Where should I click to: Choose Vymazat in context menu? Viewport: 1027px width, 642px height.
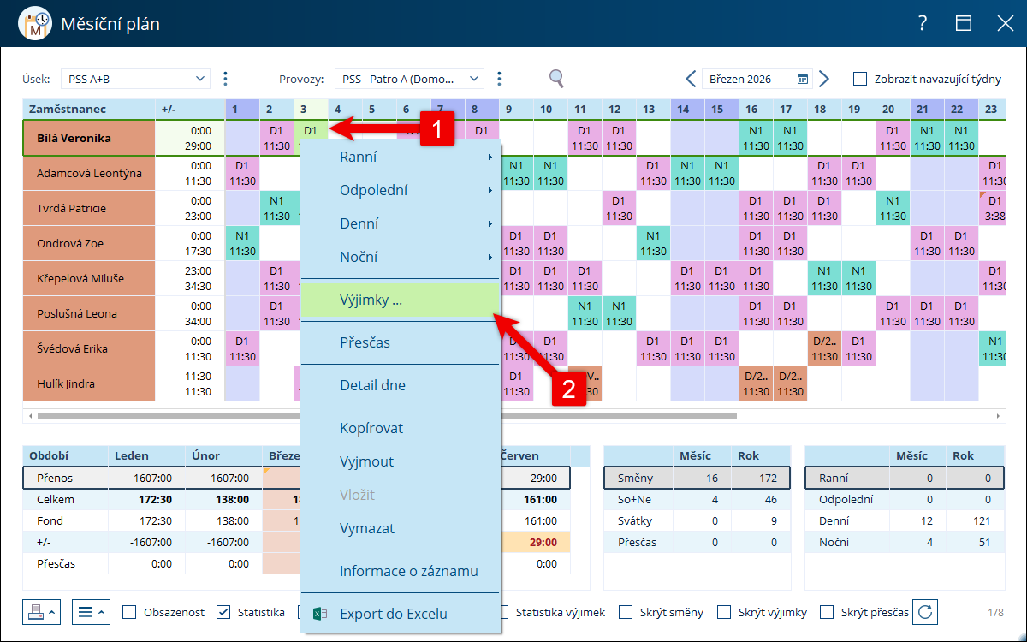(400, 528)
